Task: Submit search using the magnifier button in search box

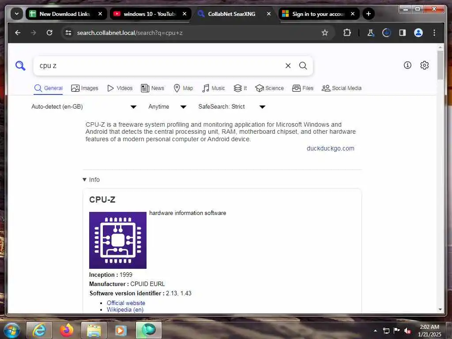Action: coord(303,66)
